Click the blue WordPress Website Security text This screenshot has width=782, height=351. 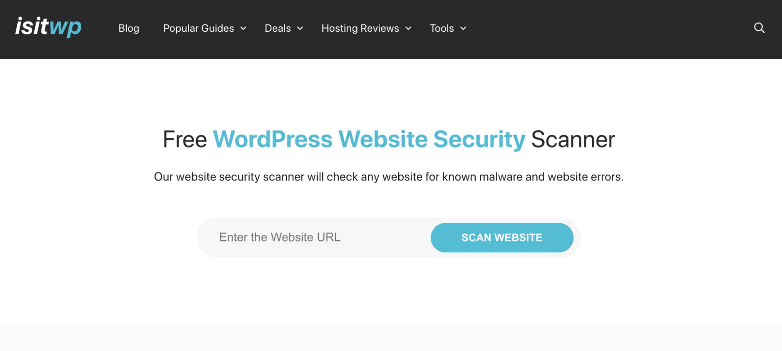pyautogui.click(x=369, y=139)
